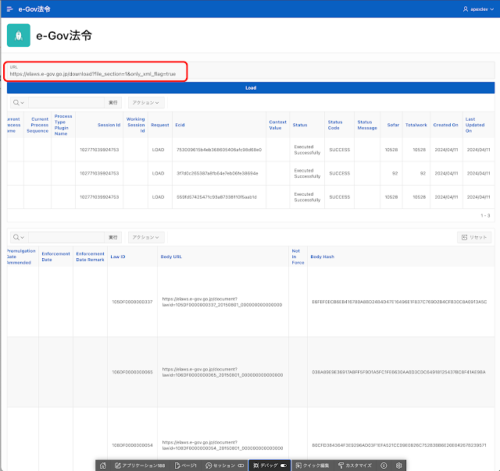Viewport: 500px width, 471px height.
Task: Click the info icon in developer toolbar
Action: point(384,466)
